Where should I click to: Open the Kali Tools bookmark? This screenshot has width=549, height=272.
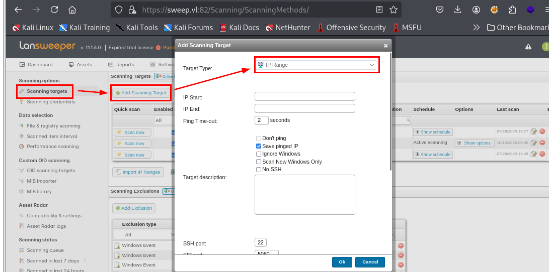137,27
